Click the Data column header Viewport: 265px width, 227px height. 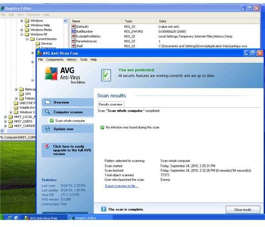point(205,21)
